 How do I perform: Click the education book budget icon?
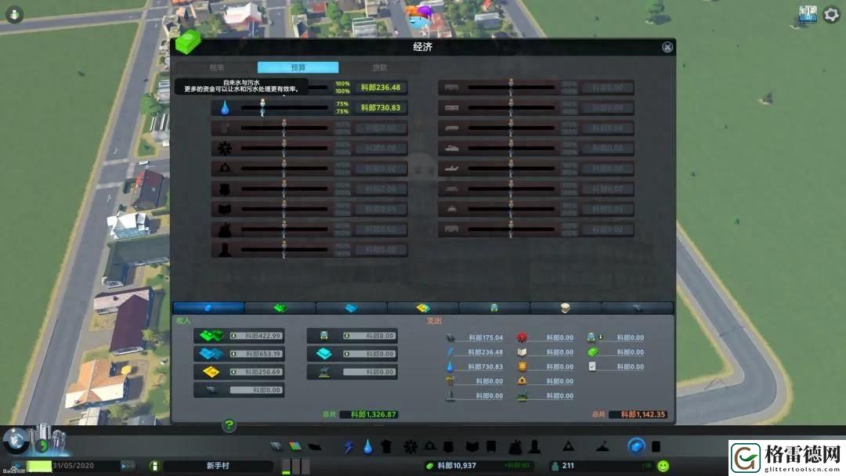[x=225, y=209]
